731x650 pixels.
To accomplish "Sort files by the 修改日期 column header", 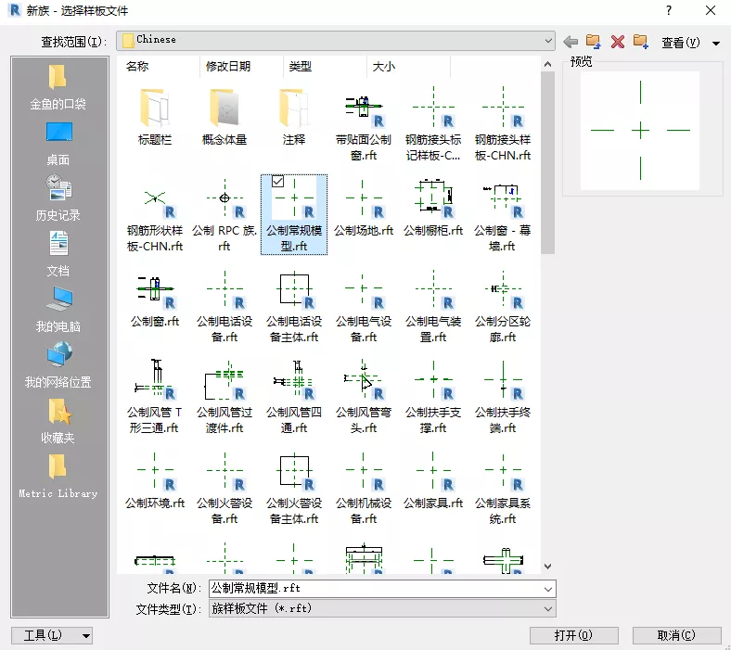I will [228, 67].
